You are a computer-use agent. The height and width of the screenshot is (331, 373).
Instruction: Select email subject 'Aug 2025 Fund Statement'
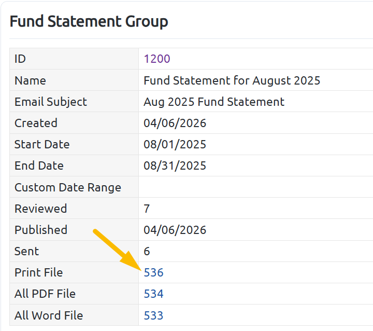(214, 102)
